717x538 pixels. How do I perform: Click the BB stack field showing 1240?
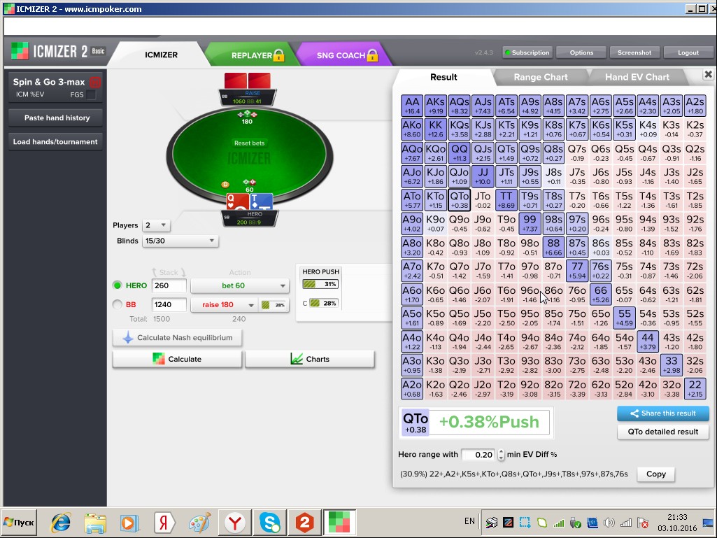169,304
